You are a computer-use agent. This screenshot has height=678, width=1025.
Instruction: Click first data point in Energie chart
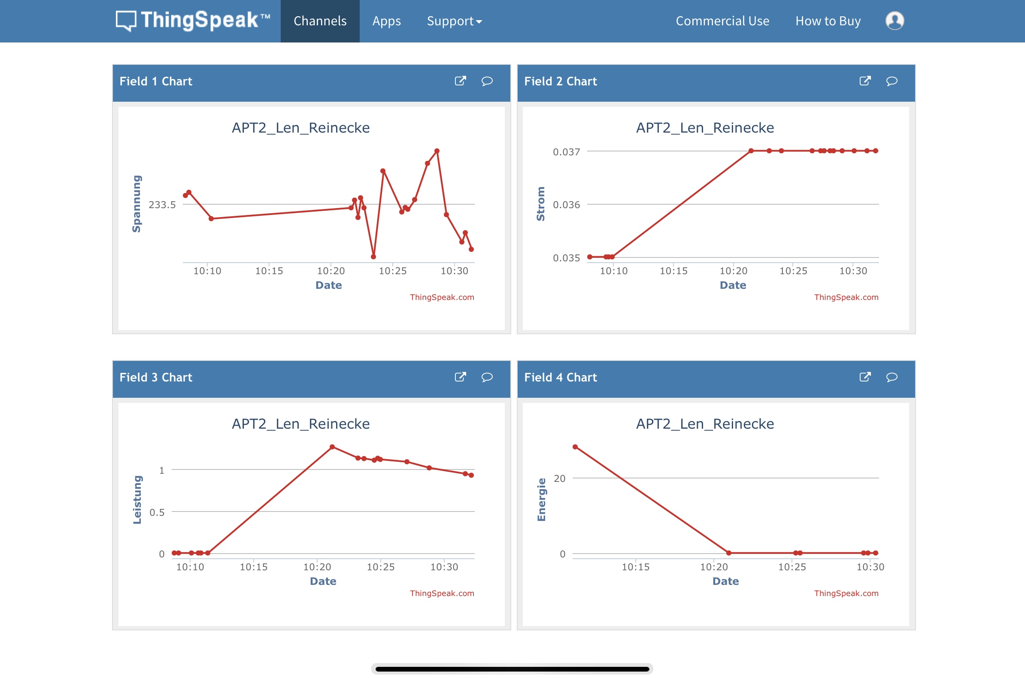tap(575, 447)
